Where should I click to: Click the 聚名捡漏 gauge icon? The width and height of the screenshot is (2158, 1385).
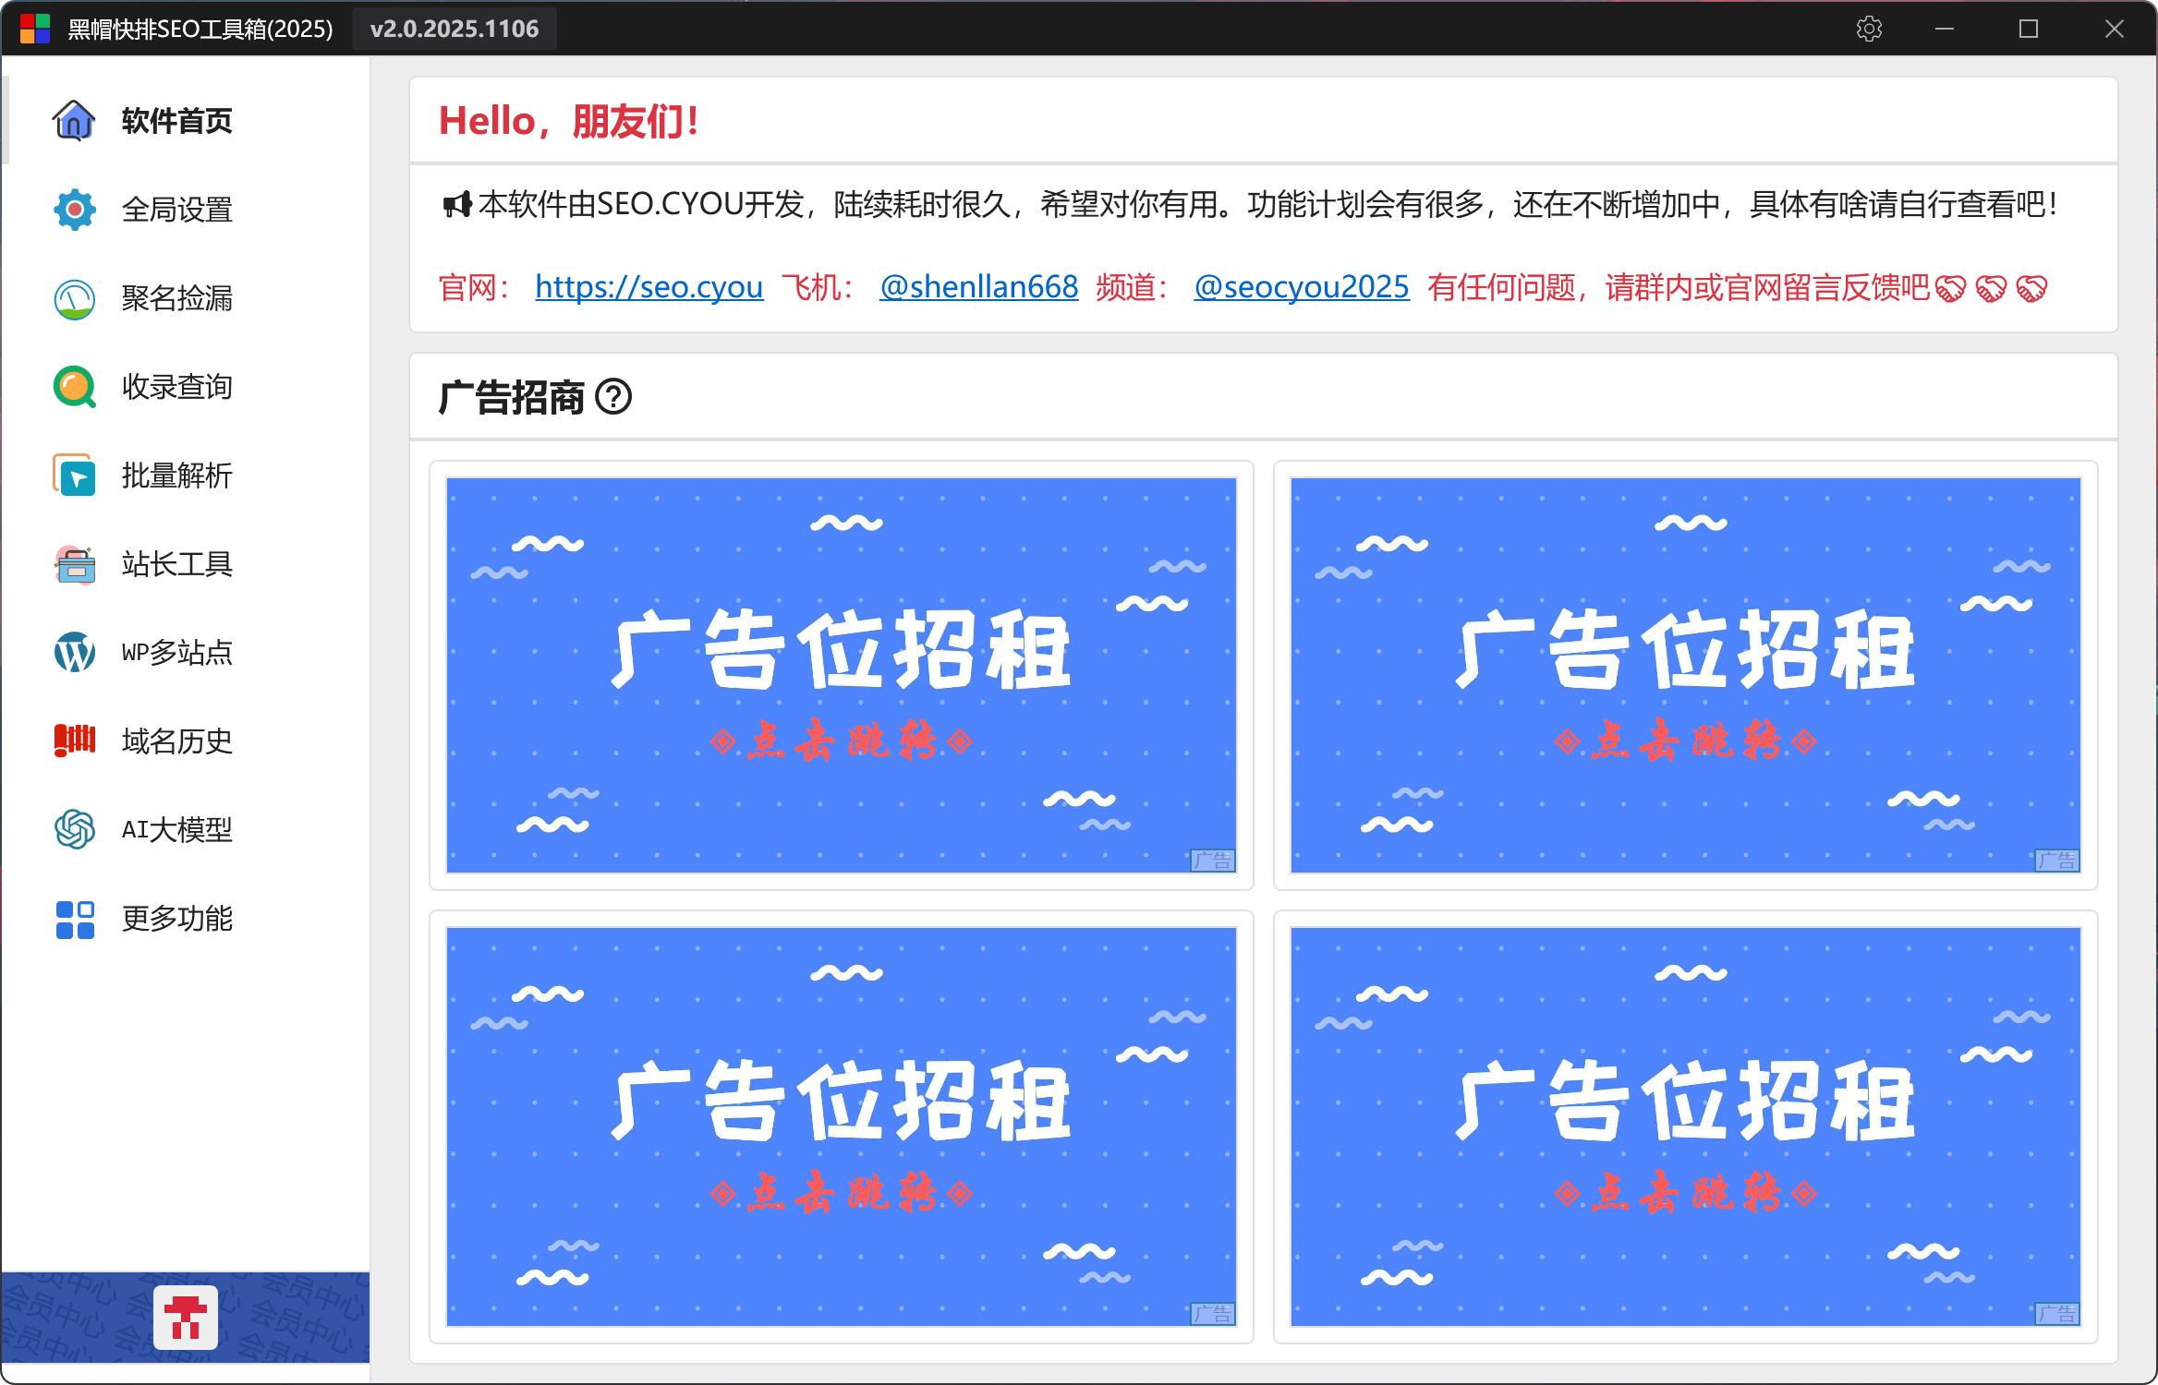(74, 298)
